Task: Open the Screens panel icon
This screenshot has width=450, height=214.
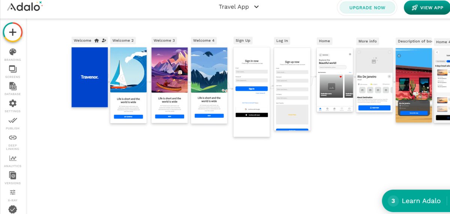Action: (13, 69)
